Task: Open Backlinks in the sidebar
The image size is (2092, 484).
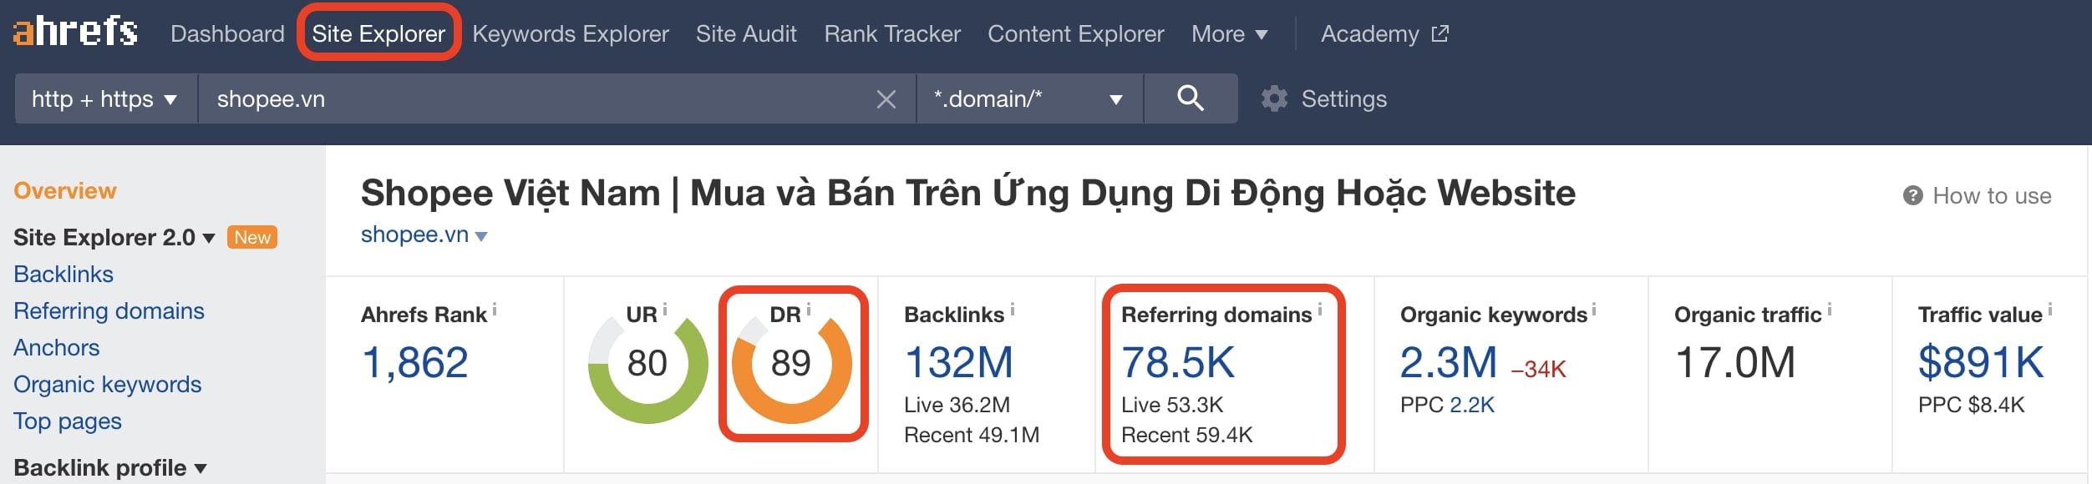Action: (63, 274)
